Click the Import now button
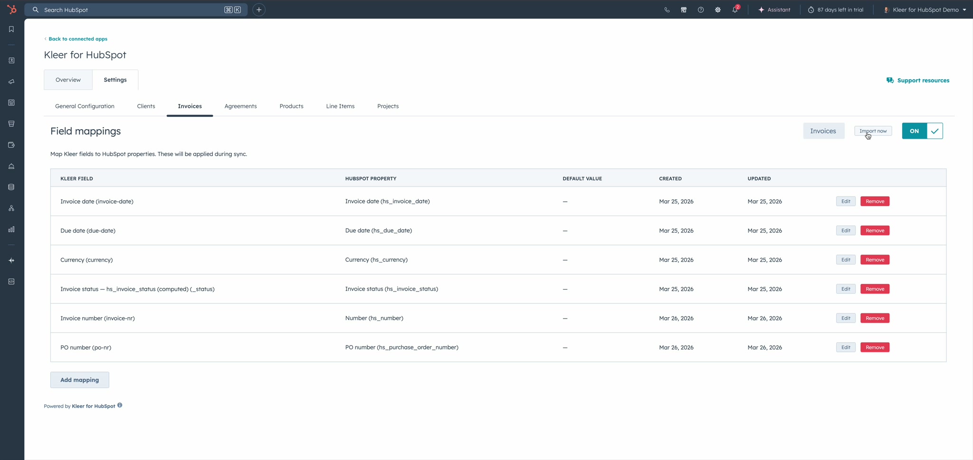 coord(873,131)
